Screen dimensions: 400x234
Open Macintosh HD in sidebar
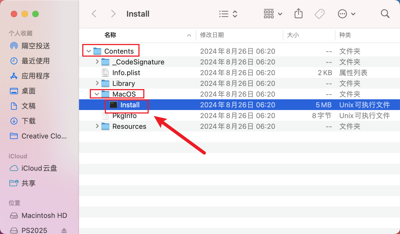tap(44, 215)
